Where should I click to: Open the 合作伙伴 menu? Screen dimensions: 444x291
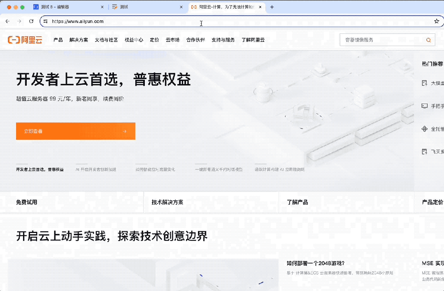pos(195,40)
